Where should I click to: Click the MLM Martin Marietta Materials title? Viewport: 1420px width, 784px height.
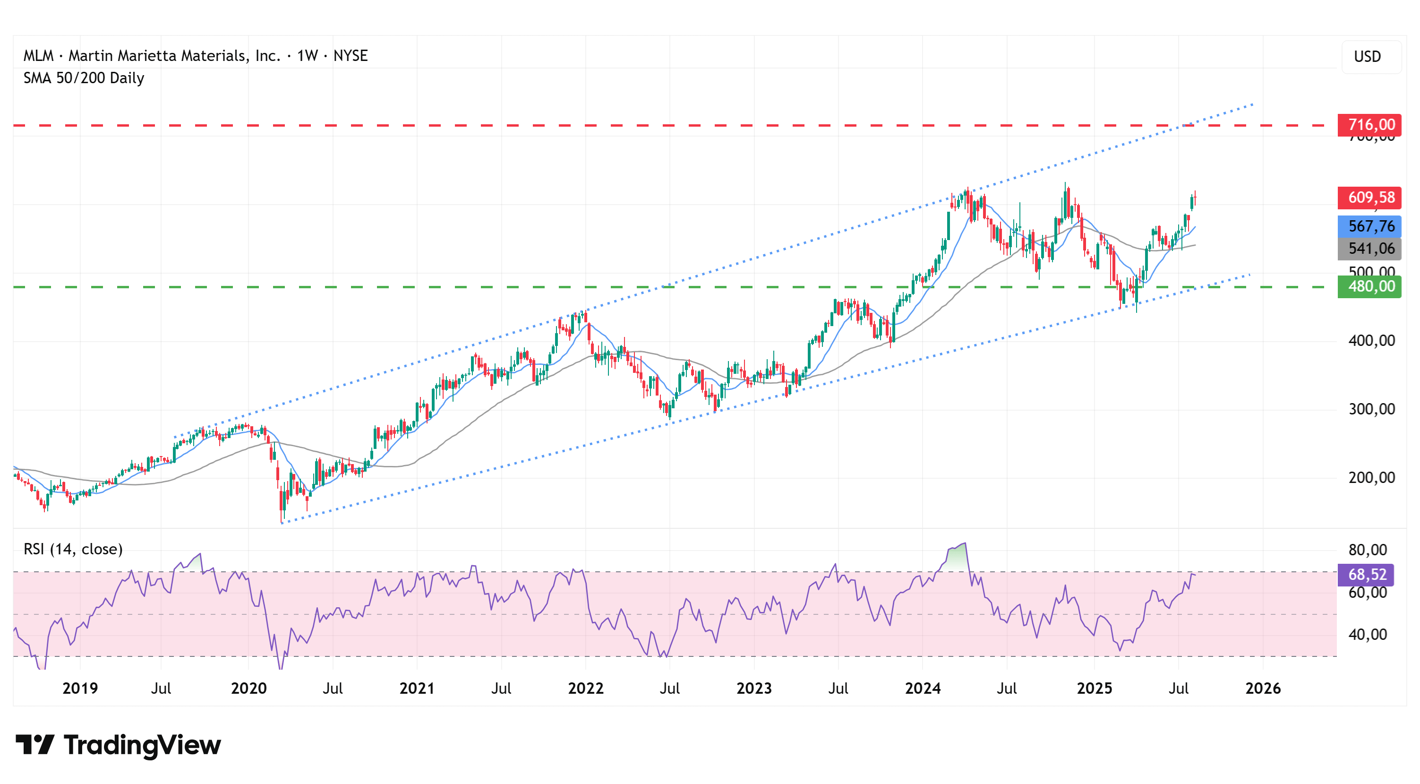pos(195,56)
